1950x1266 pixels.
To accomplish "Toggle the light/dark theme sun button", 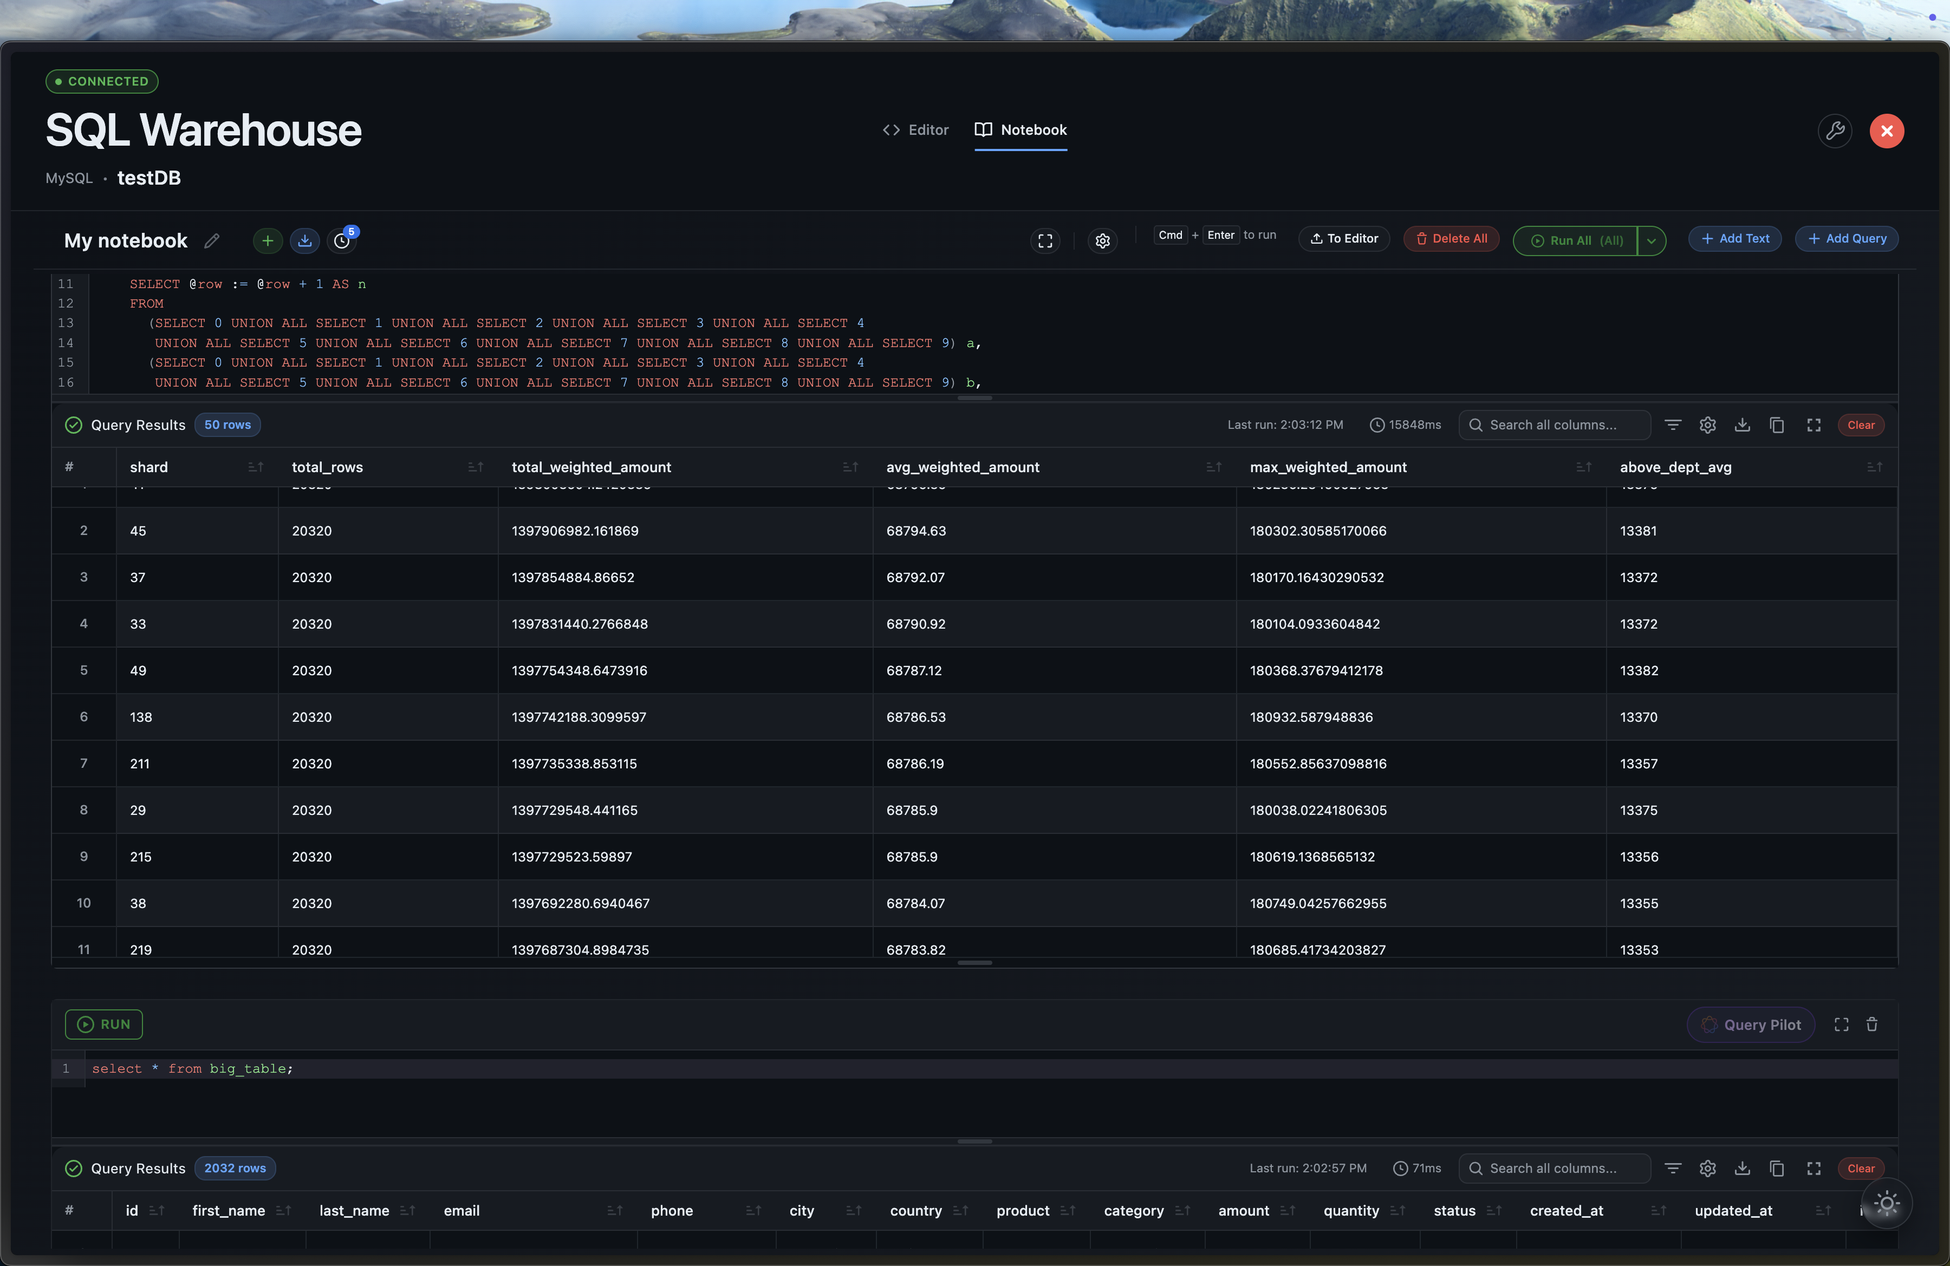I will click(x=1887, y=1204).
